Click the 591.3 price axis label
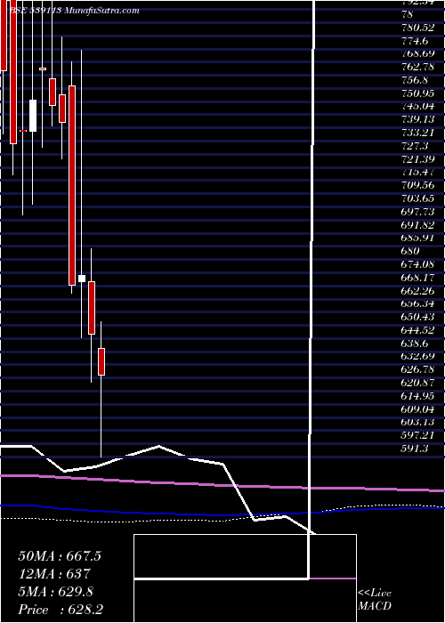Image resolution: width=445 pixels, height=623 pixels. pos(415,449)
